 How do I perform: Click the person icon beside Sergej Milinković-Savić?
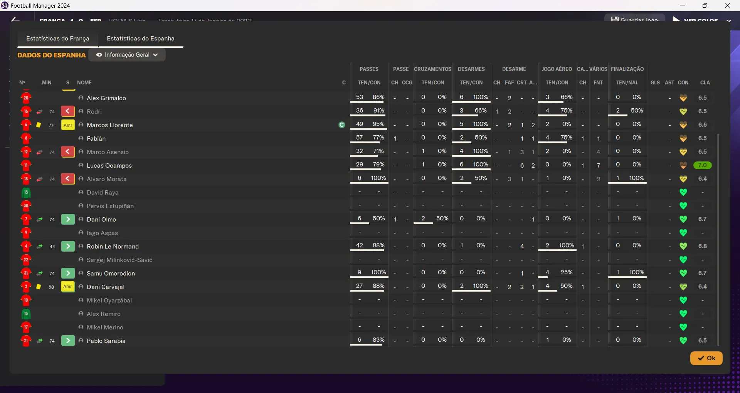[81, 260]
